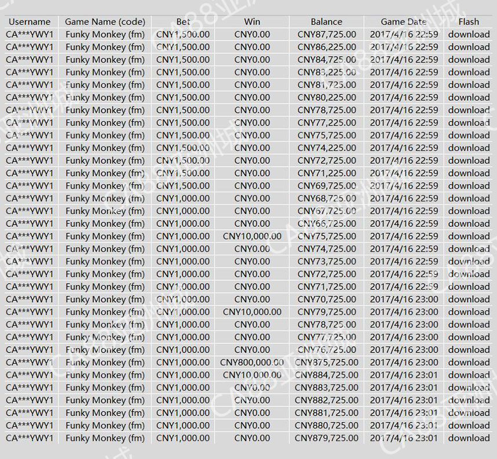Click the CNY86,225.00 balance cell
The width and height of the screenshot is (497, 459).
[327, 47]
